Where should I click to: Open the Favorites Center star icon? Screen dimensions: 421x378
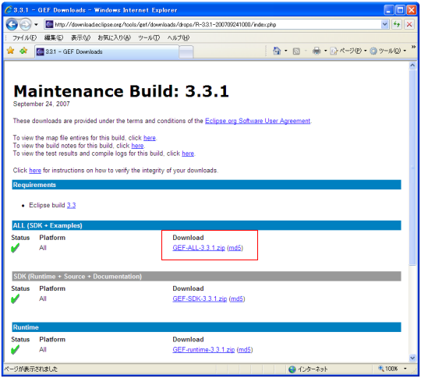[x=10, y=50]
